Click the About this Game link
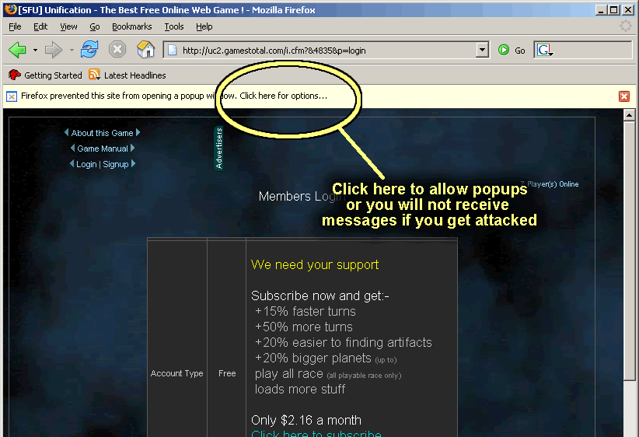 pyautogui.click(x=102, y=133)
